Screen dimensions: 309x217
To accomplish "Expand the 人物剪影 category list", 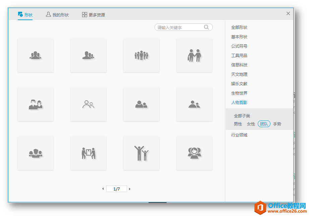I will [239, 102].
